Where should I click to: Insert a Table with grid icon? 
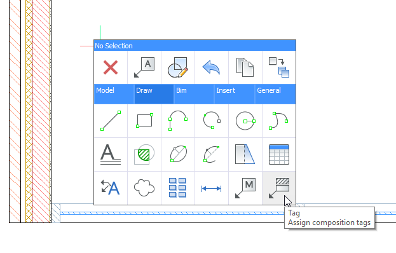point(279,154)
